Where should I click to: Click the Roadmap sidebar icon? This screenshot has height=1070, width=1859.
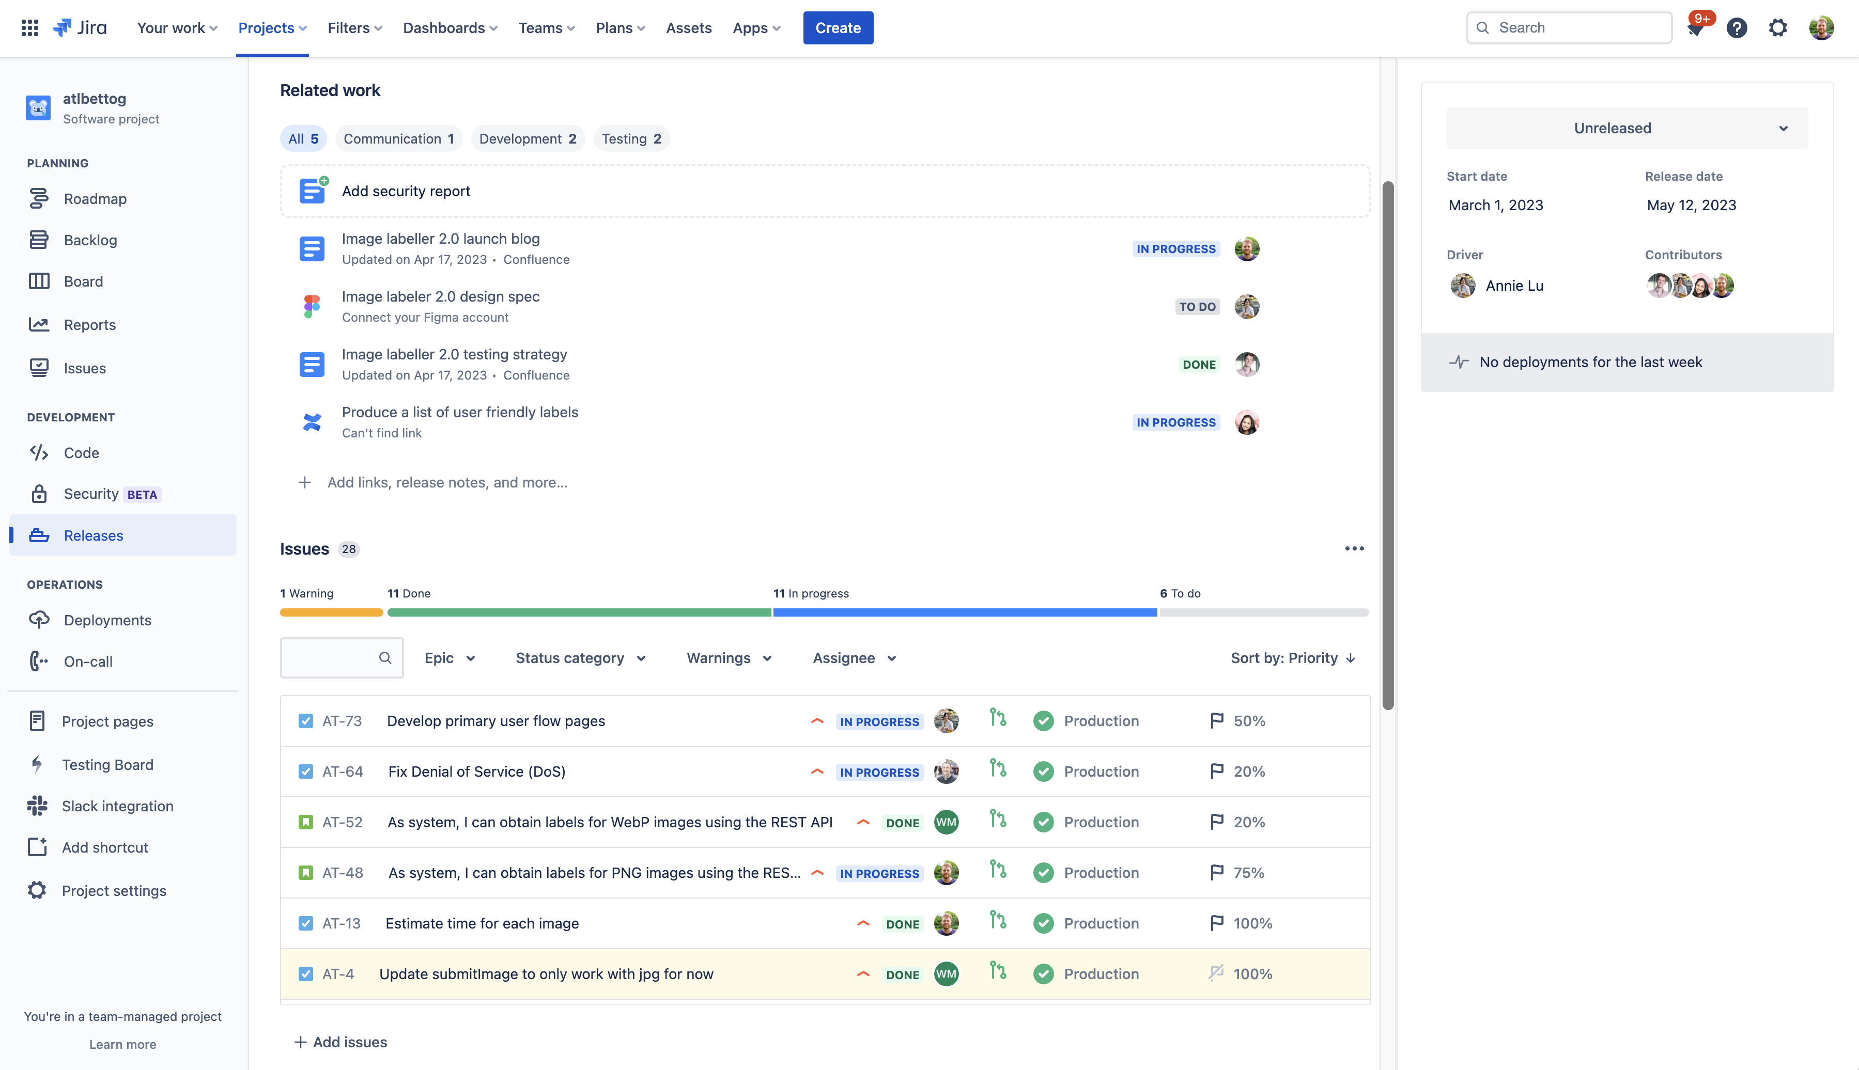click(x=39, y=198)
